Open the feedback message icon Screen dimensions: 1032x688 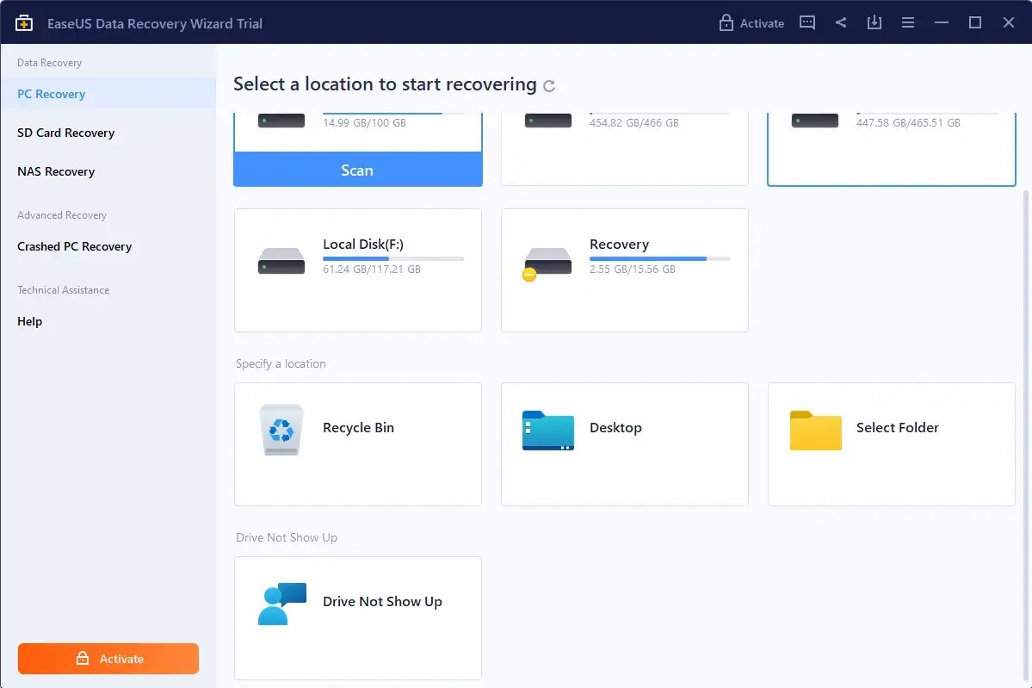tap(806, 22)
